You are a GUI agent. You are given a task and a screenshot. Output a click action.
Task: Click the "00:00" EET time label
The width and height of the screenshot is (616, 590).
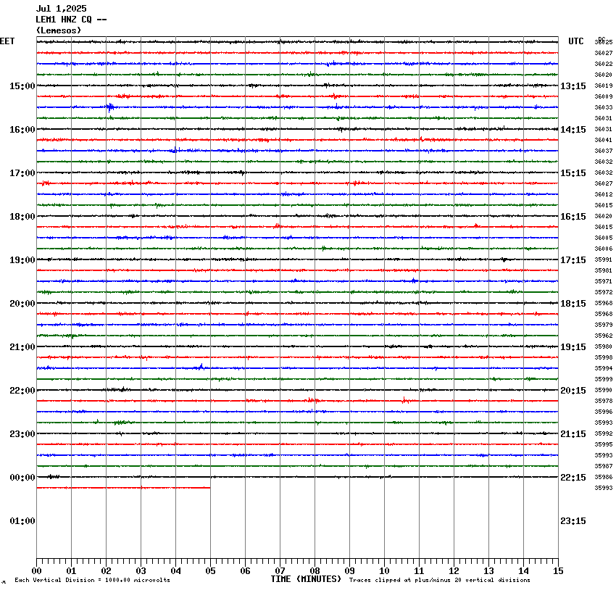(x=22, y=478)
